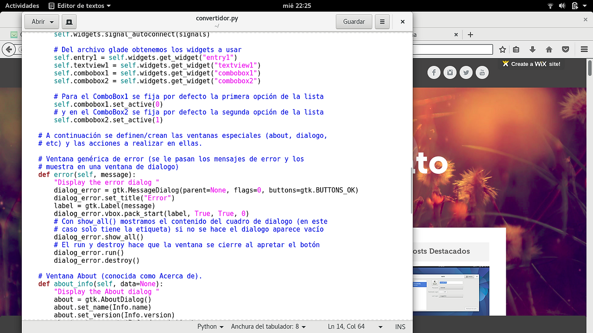Save page to Pocket in browser
The width and height of the screenshot is (593, 333).
565,49
